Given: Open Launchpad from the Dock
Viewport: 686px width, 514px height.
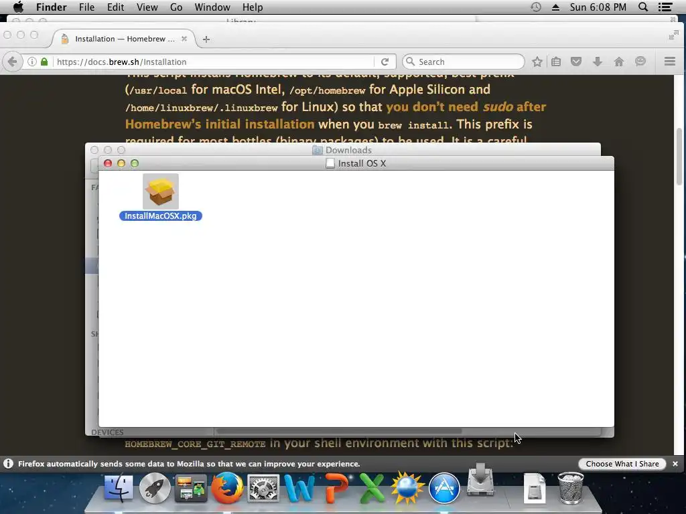Looking at the screenshot, I should [x=155, y=488].
